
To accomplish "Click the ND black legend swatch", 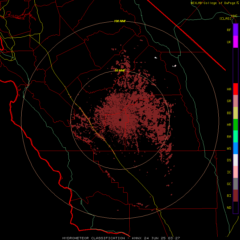I will [x=235, y=207].
